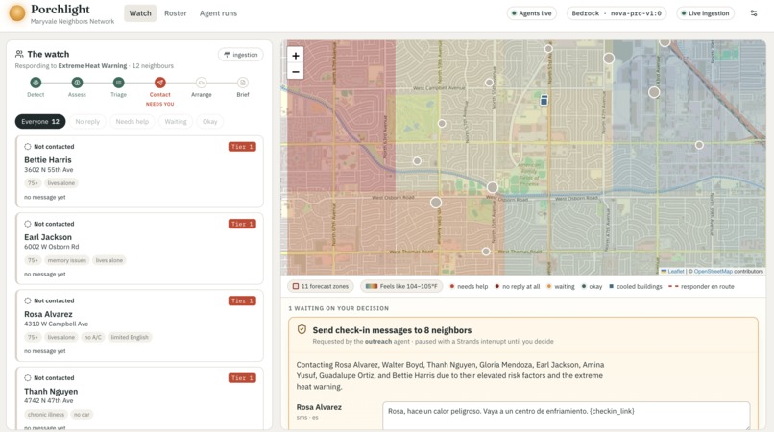Zoom in on the map

coord(295,56)
